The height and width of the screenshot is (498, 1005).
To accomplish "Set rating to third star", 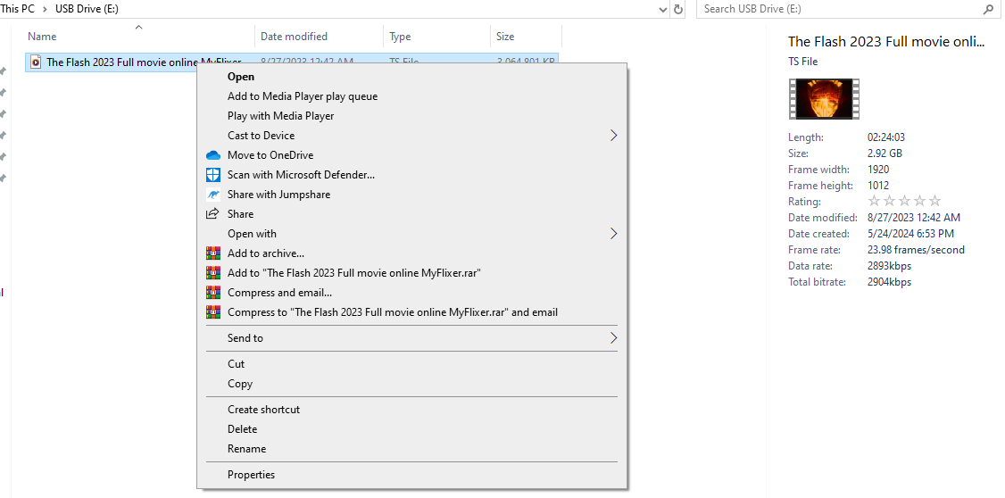I will 904,201.
